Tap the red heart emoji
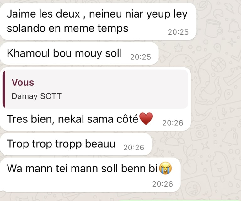 click(146, 119)
